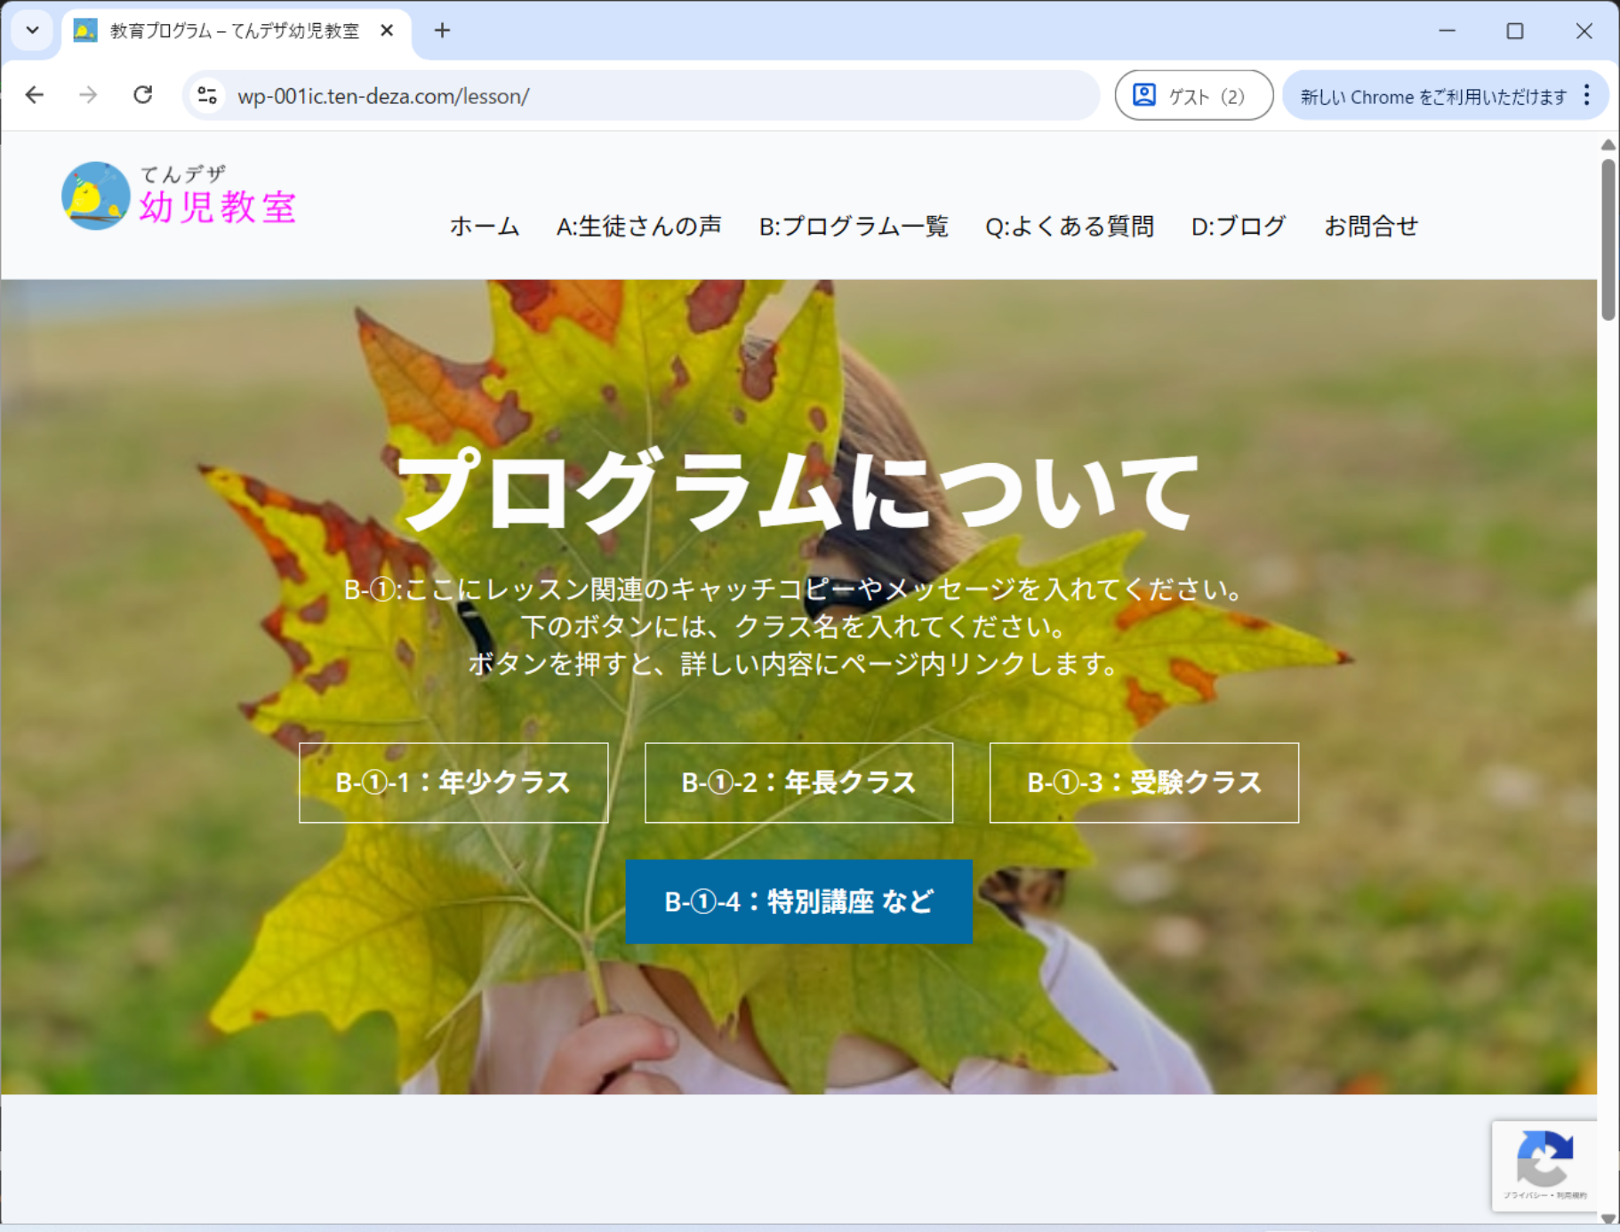Open the Chrome three-dot menu
The width and height of the screenshot is (1620, 1232).
coord(1587,96)
